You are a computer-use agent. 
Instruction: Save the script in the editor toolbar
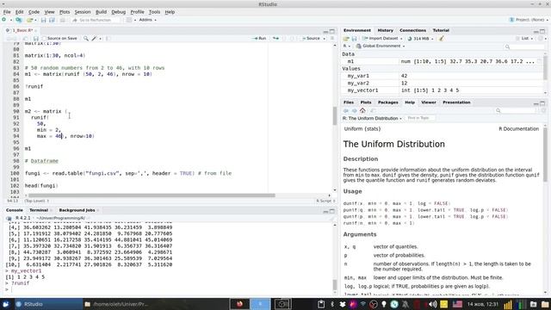[35, 38]
